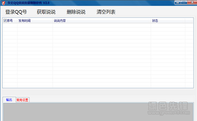Click the app icon in the title bar
The width and height of the screenshot is (197, 121).
4,3
